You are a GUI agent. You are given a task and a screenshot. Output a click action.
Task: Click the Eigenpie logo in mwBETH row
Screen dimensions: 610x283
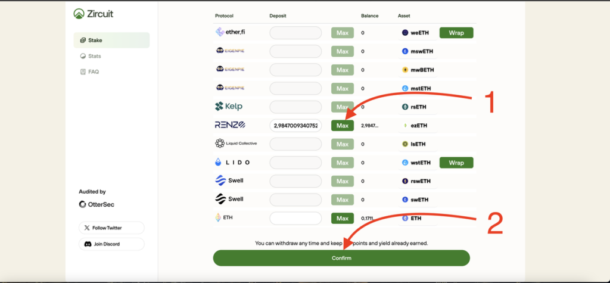[230, 69]
